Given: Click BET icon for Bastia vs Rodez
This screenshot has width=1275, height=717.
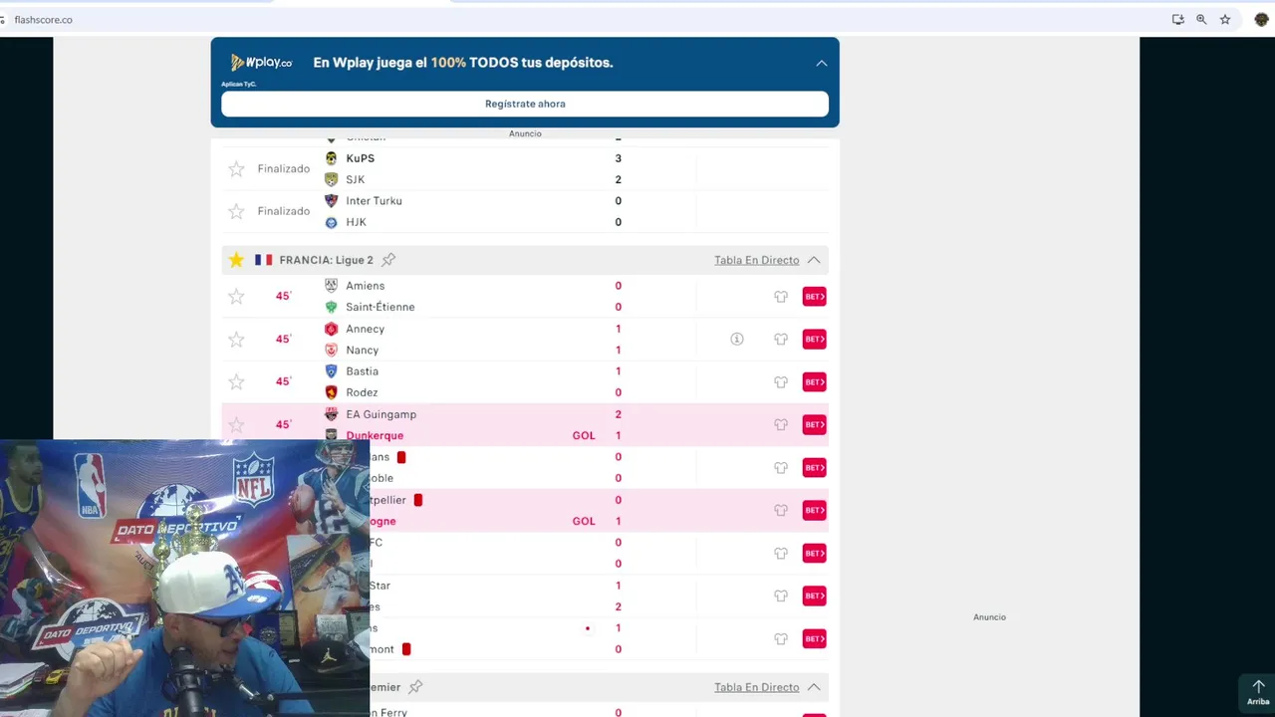Looking at the screenshot, I should 815,382.
